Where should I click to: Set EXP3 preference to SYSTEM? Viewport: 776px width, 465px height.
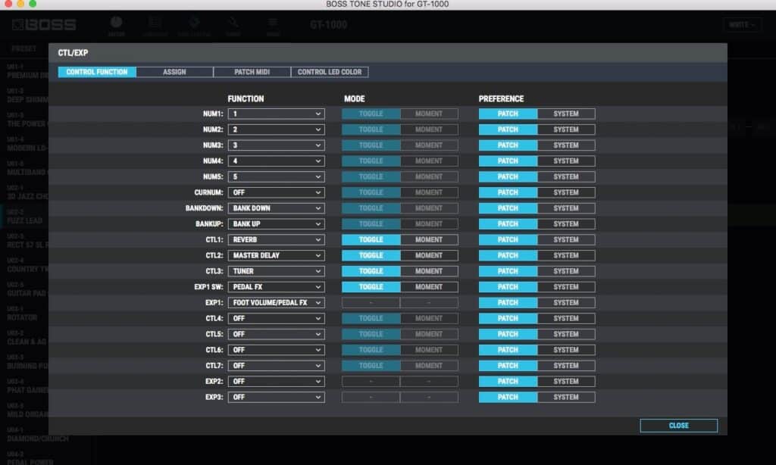tap(566, 398)
